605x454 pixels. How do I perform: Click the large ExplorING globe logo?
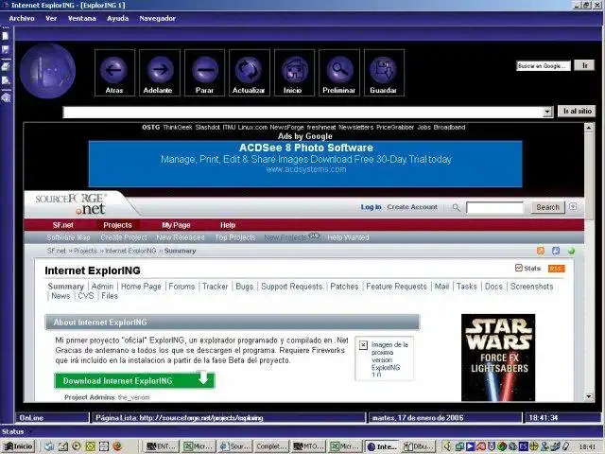click(47, 71)
